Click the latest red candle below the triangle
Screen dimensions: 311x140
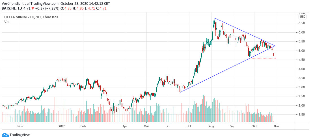[274, 55]
